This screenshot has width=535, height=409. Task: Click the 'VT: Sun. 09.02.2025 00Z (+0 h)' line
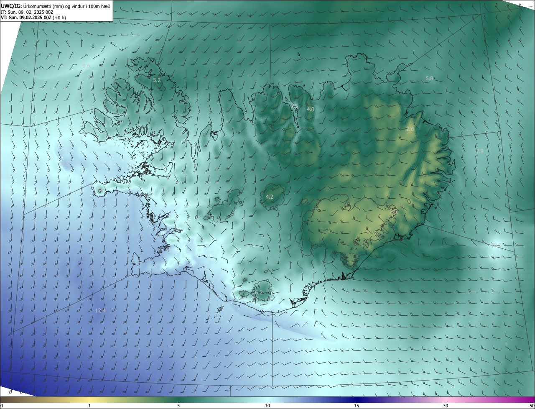coord(33,18)
